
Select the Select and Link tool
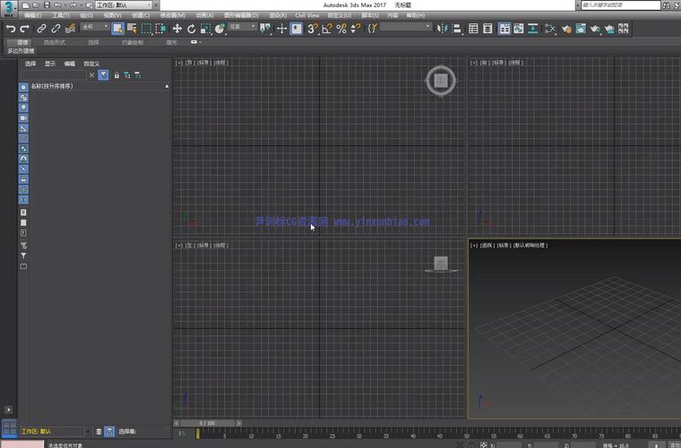coord(41,29)
